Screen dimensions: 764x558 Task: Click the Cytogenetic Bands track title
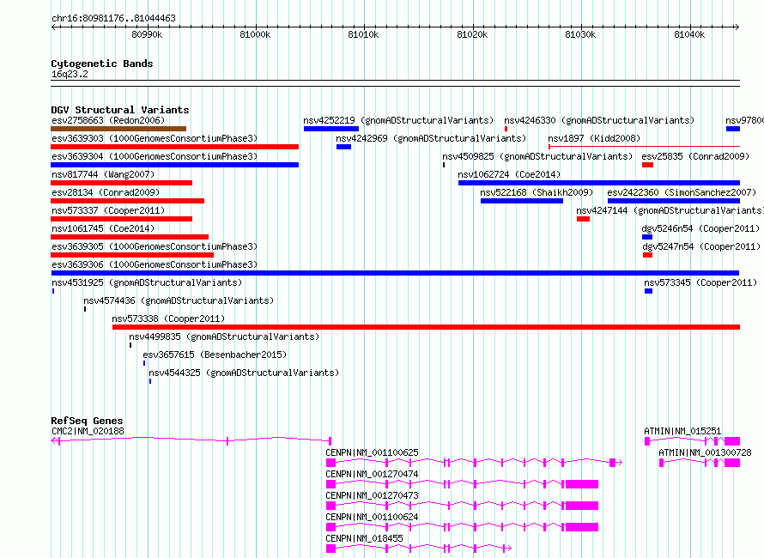102,64
